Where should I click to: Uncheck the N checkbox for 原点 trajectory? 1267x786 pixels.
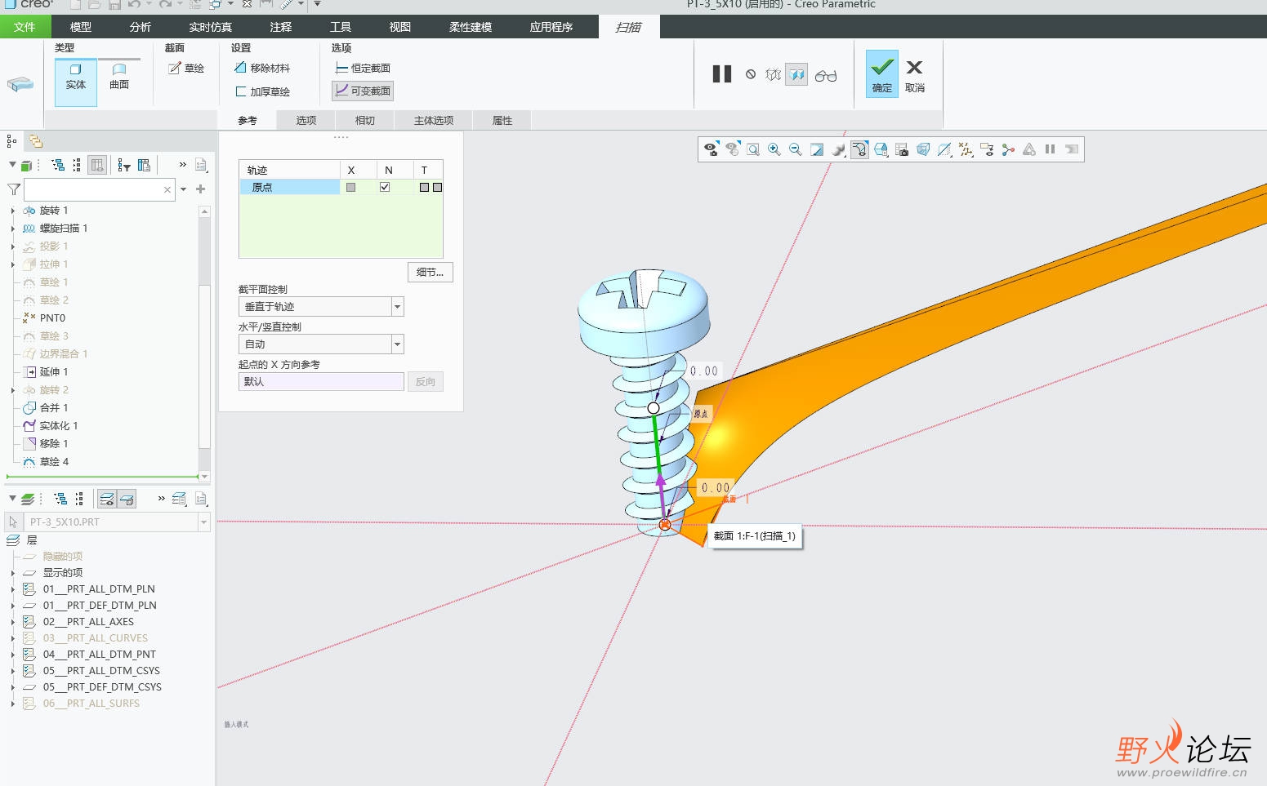coord(385,187)
